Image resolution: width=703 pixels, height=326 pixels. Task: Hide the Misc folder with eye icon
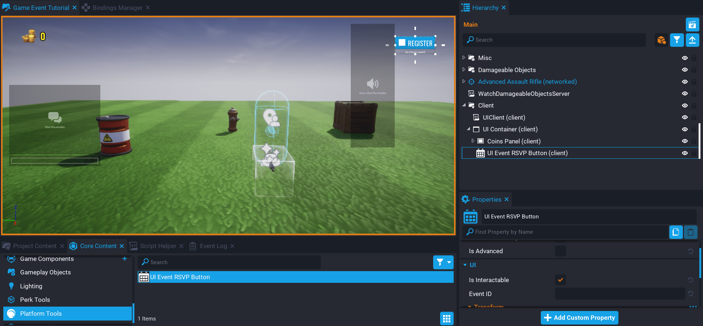685,58
